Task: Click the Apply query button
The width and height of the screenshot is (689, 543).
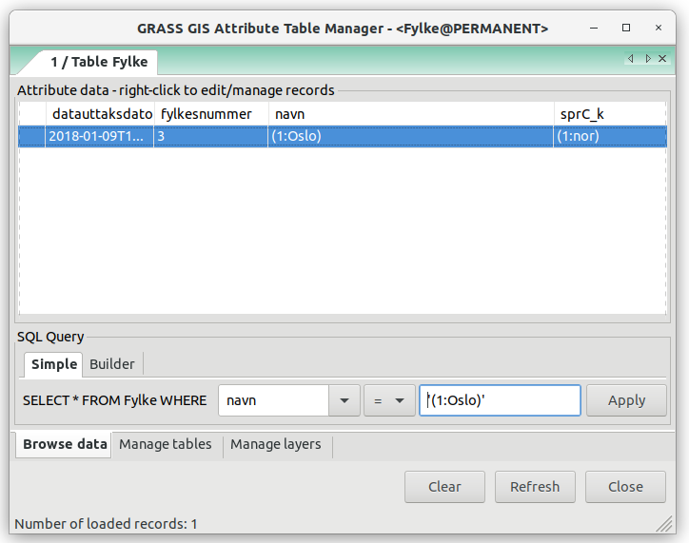Action: pos(626,400)
